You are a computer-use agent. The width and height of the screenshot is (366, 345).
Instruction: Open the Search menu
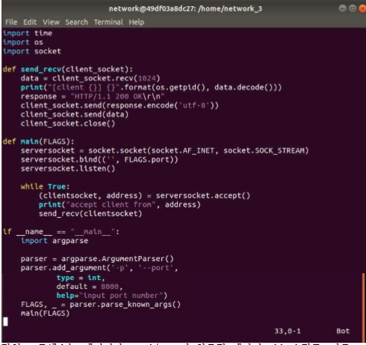[76, 22]
